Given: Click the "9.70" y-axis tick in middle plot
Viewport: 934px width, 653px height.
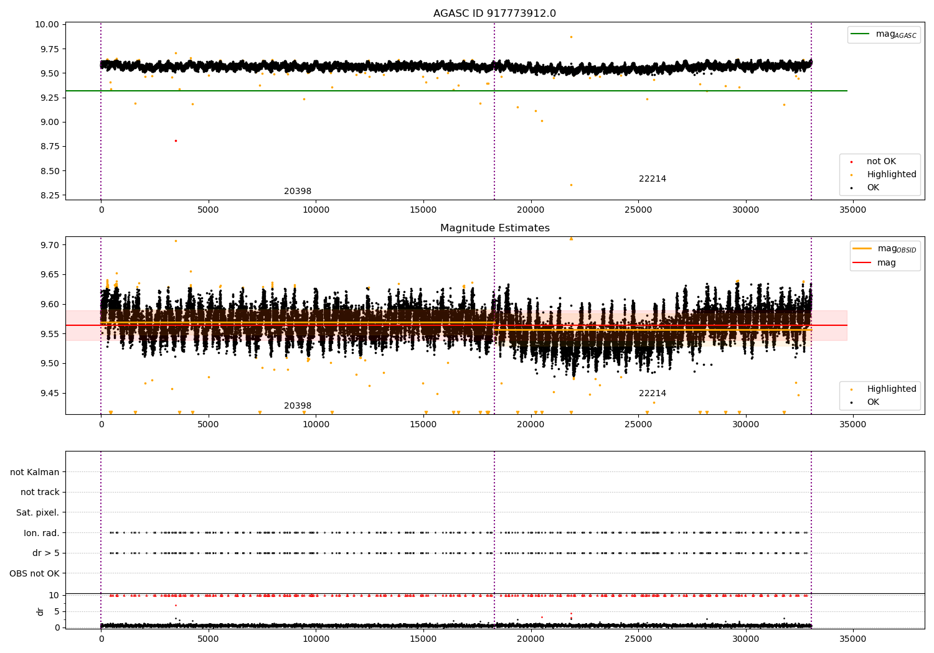Looking at the screenshot, I should click(50, 245).
